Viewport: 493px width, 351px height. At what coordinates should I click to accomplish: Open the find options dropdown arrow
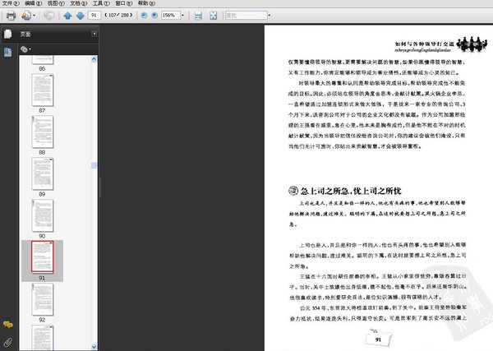coord(270,15)
